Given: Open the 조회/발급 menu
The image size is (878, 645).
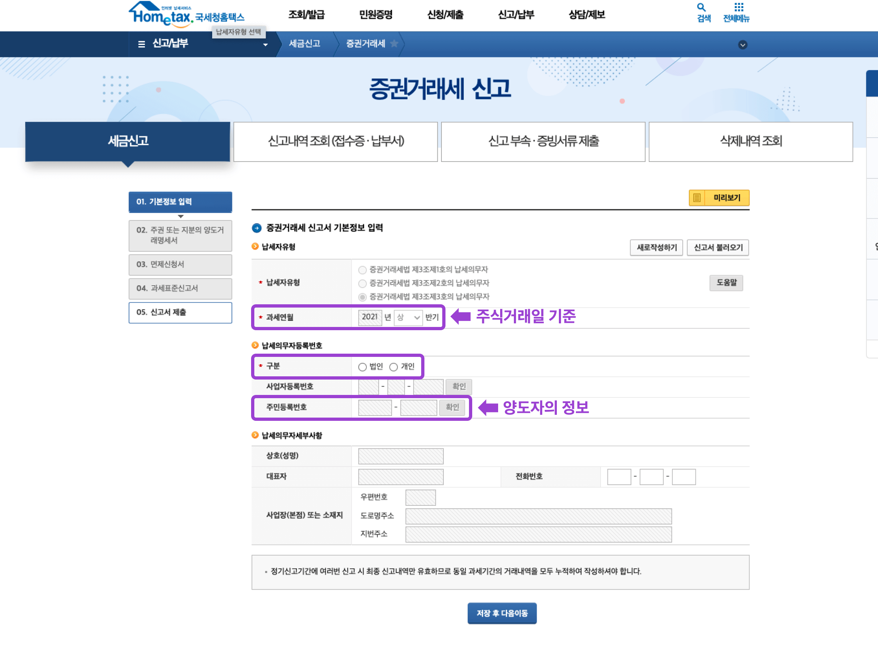Looking at the screenshot, I should [306, 15].
